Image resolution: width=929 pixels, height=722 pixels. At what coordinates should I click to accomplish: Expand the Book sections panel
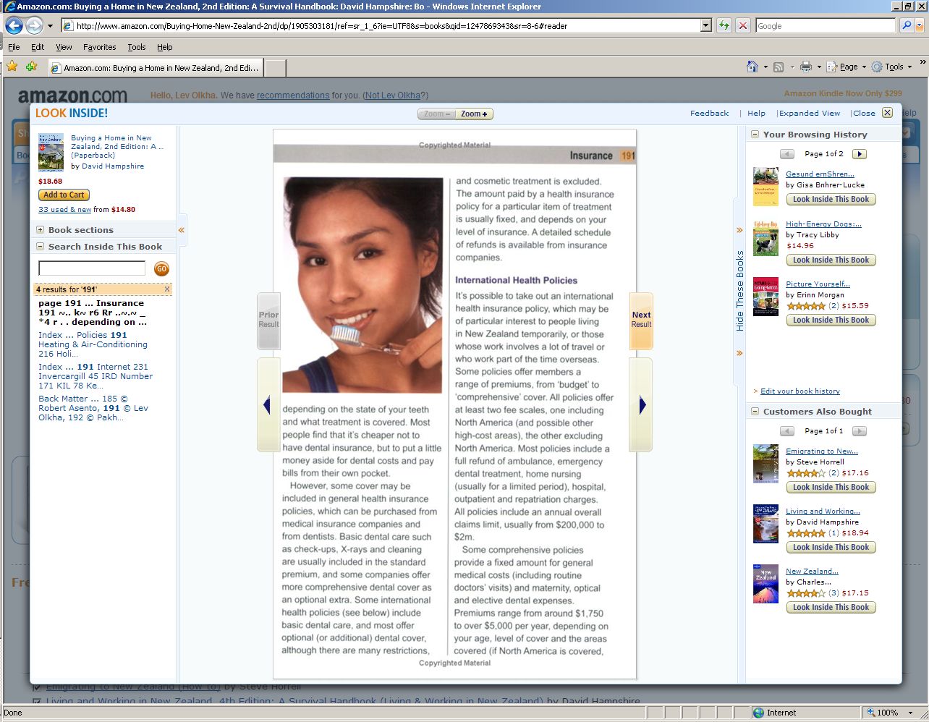[41, 230]
